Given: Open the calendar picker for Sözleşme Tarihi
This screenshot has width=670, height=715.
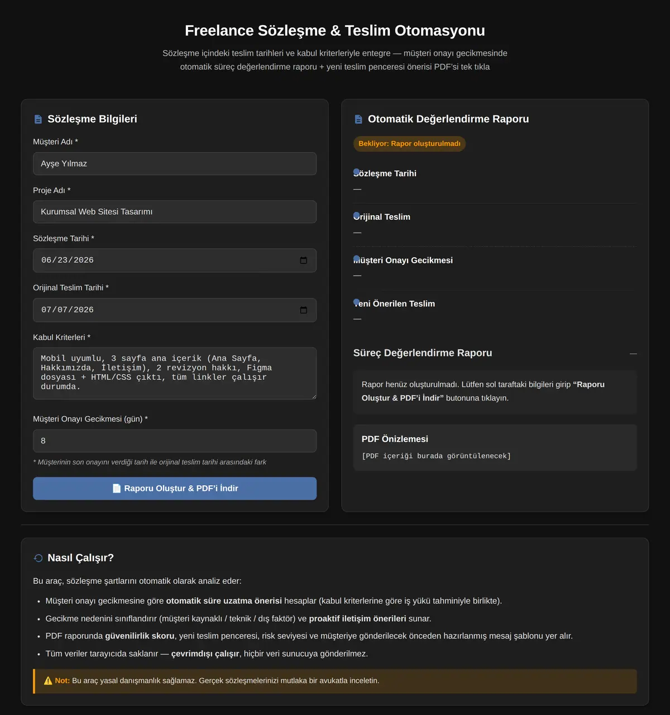Looking at the screenshot, I should [304, 260].
